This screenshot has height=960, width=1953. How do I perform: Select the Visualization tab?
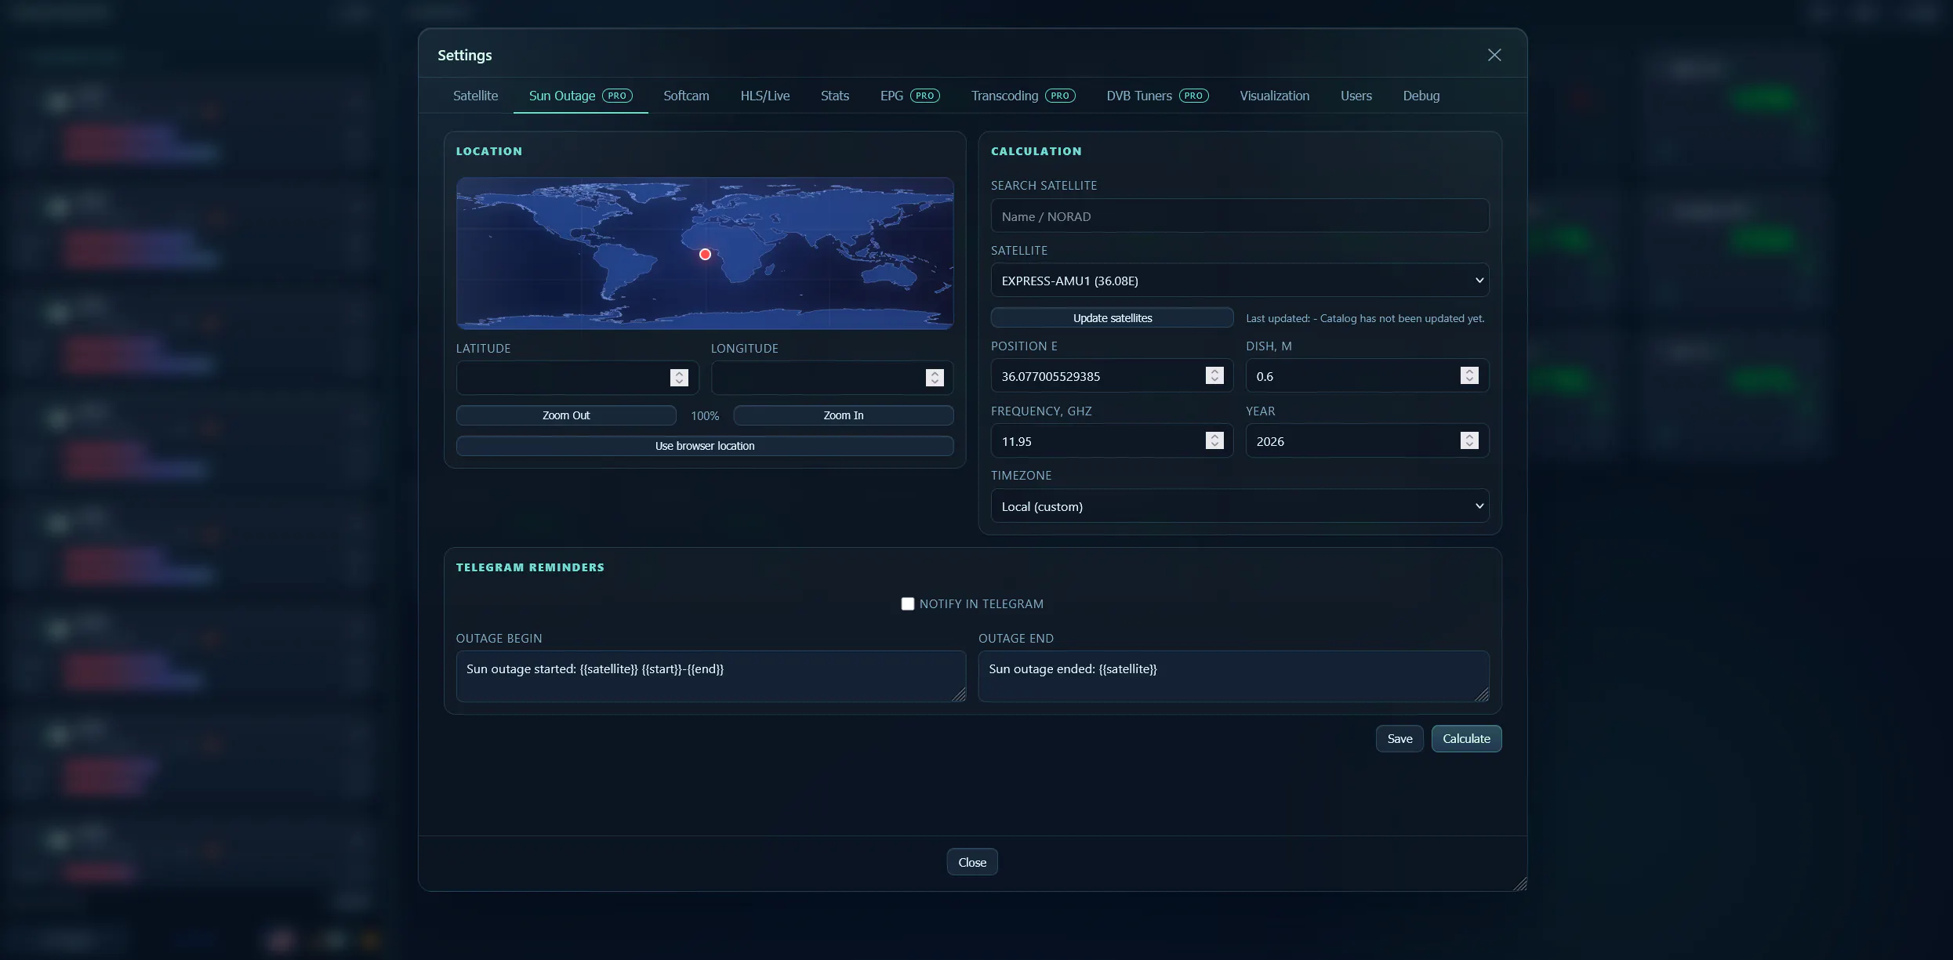(1274, 96)
